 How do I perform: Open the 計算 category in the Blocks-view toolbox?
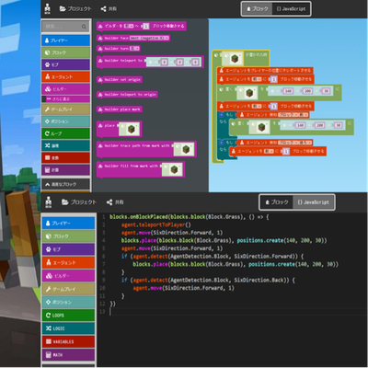tap(65, 170)
